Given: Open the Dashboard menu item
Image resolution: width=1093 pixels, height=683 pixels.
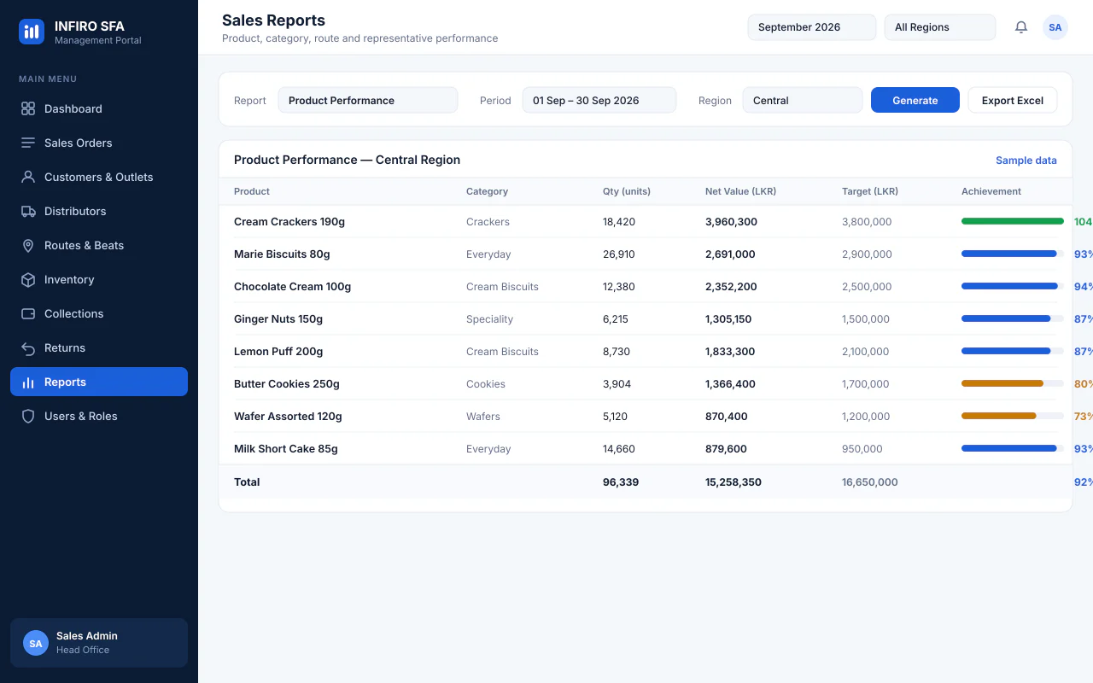Looking at the screenshot, I should [x=99, y=108].
